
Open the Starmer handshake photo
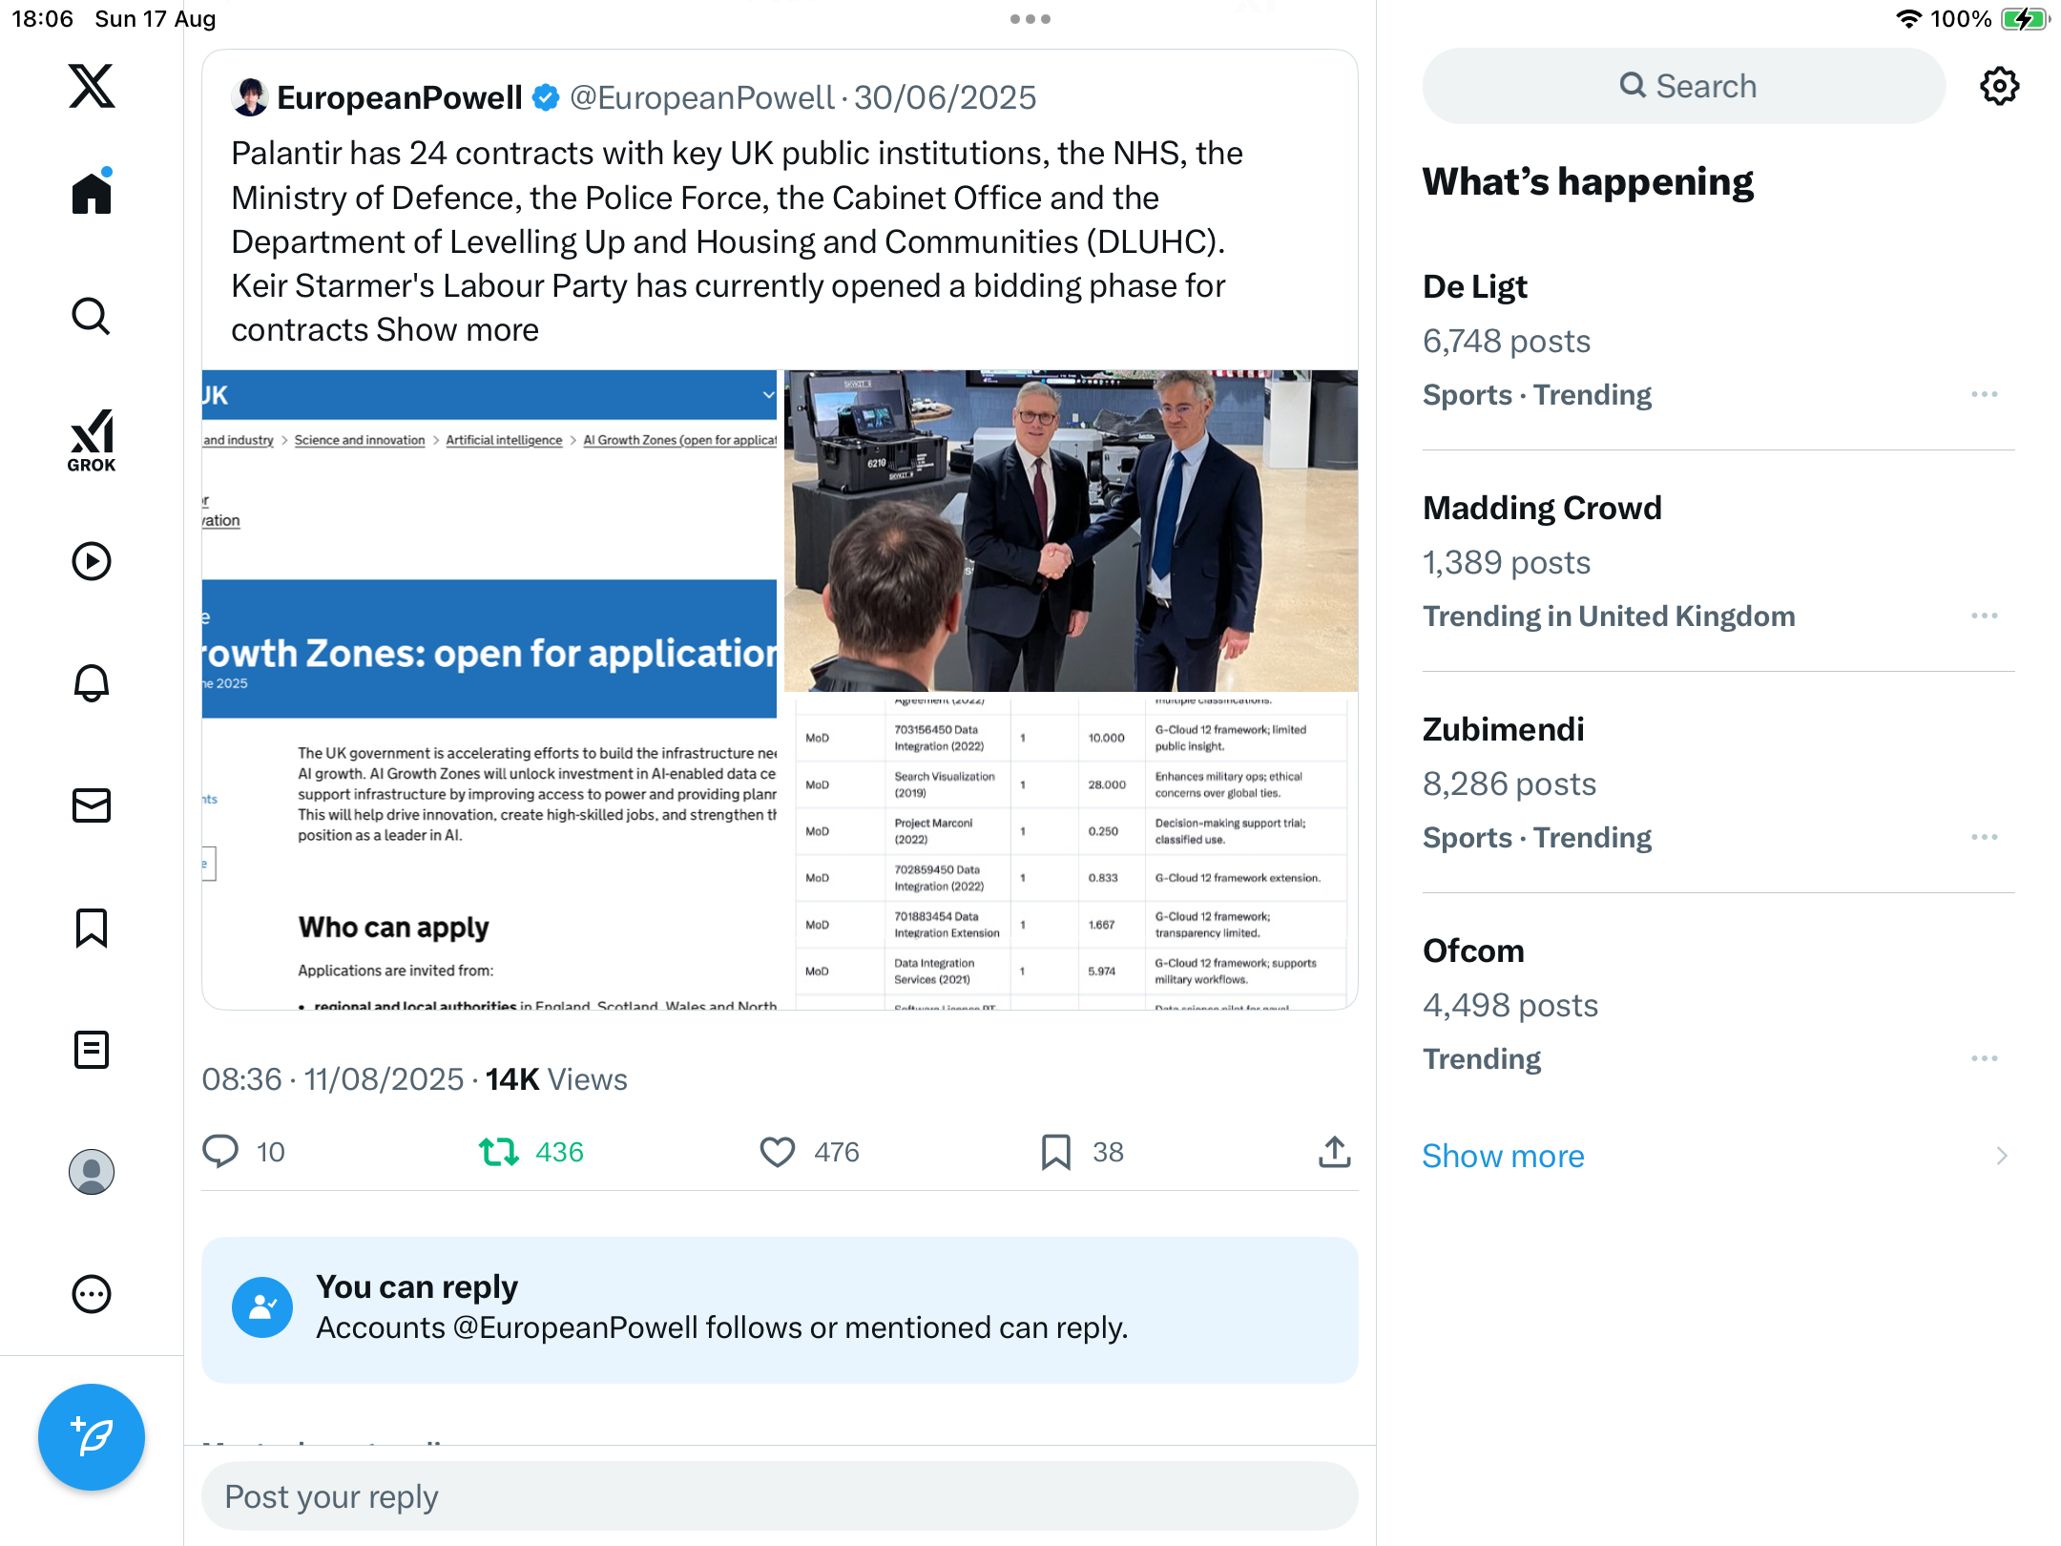point(1071,531)
